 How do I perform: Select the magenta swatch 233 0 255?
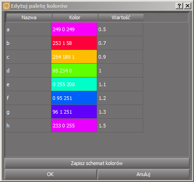pos(74,126)
